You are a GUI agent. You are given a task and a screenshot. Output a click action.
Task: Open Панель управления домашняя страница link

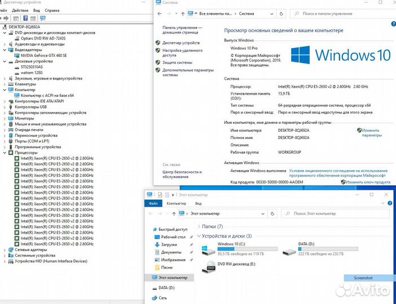point(182,30)
